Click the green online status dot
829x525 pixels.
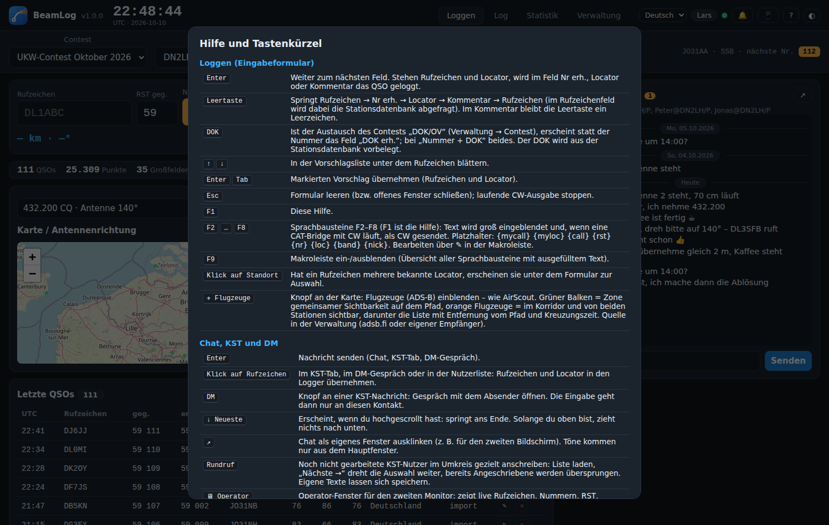(725, 15)
